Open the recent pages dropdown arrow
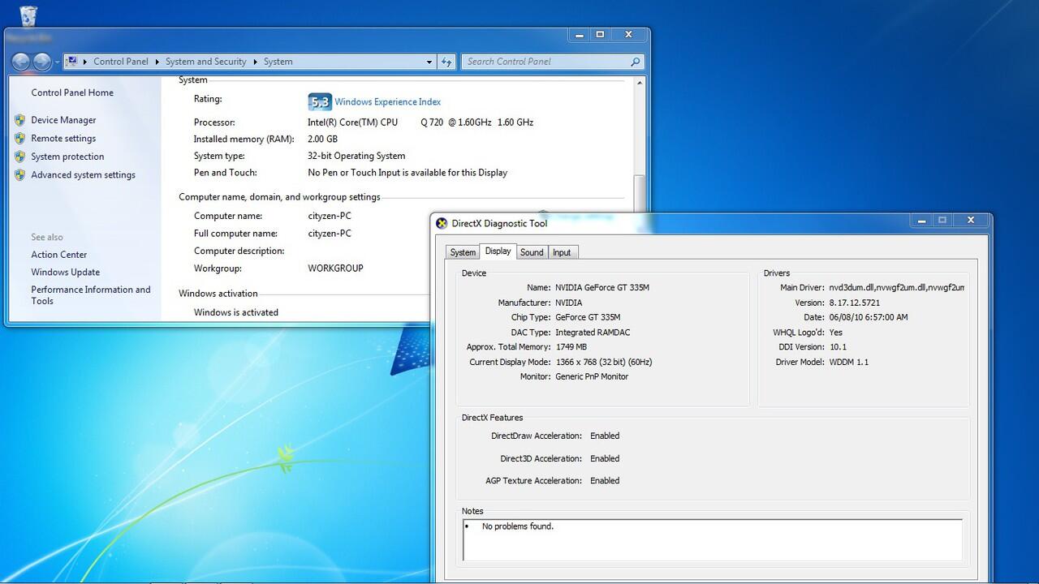1039x584 pixels. pyautogui.click(x=57, y=62)
